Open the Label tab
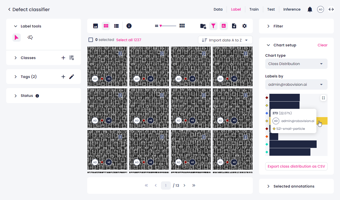 [236, 9]
